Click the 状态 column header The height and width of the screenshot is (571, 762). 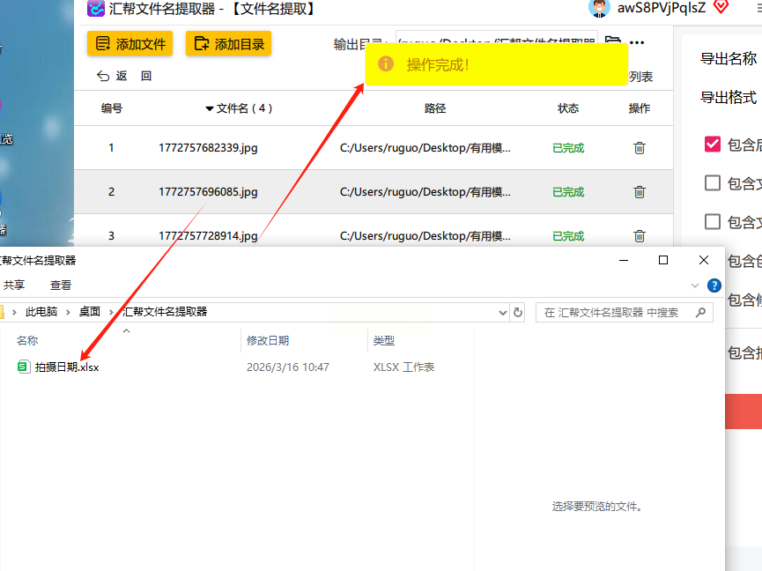click(x=568, y=108)
